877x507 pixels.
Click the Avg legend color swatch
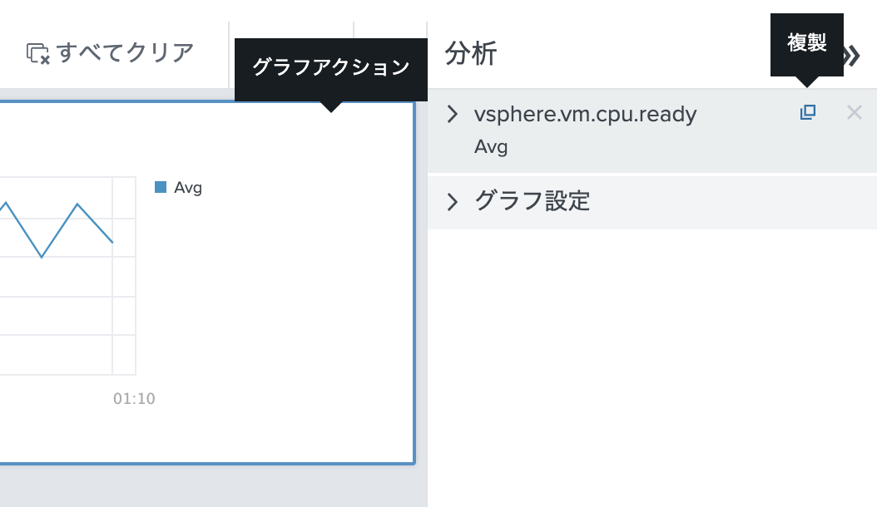coord(161,187)
